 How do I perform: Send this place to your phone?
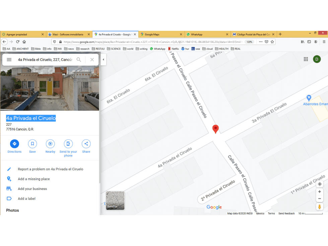tap(68, 144)
